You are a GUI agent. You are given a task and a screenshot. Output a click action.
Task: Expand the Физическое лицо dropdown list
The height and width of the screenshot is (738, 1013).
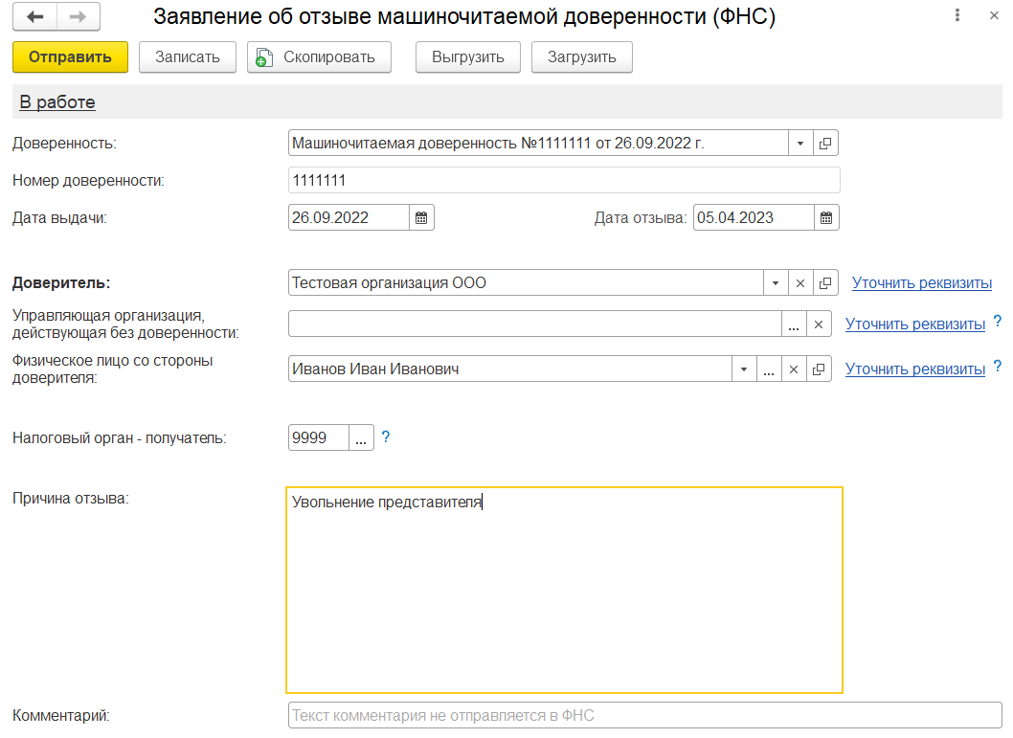(x=744, y=369)
